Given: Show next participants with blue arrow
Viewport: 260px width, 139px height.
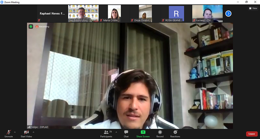Looking at the screenshot, I should click(x=228, y=13).
